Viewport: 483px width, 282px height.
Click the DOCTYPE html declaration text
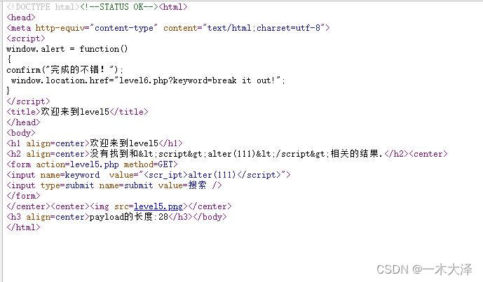(x=43, y=7)
